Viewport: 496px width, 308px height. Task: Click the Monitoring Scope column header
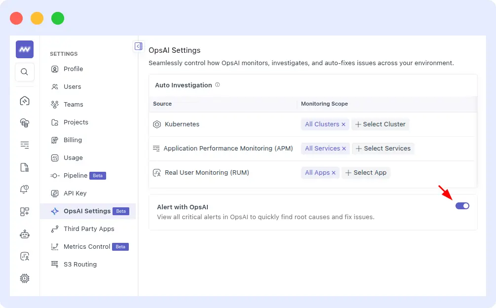pyautogui.click(x=324, y=104)
